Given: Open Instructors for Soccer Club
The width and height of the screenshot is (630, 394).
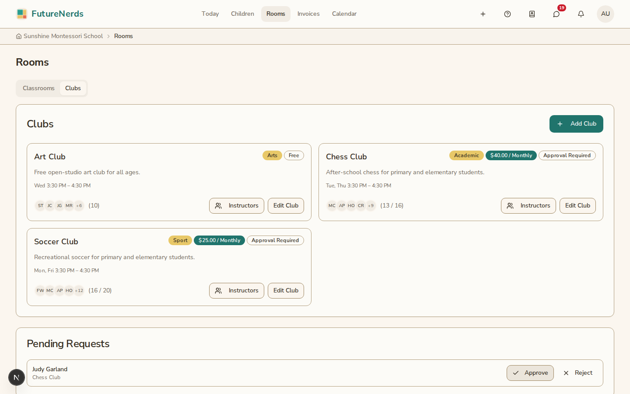Looking at the screenshot, I should 237,291.
